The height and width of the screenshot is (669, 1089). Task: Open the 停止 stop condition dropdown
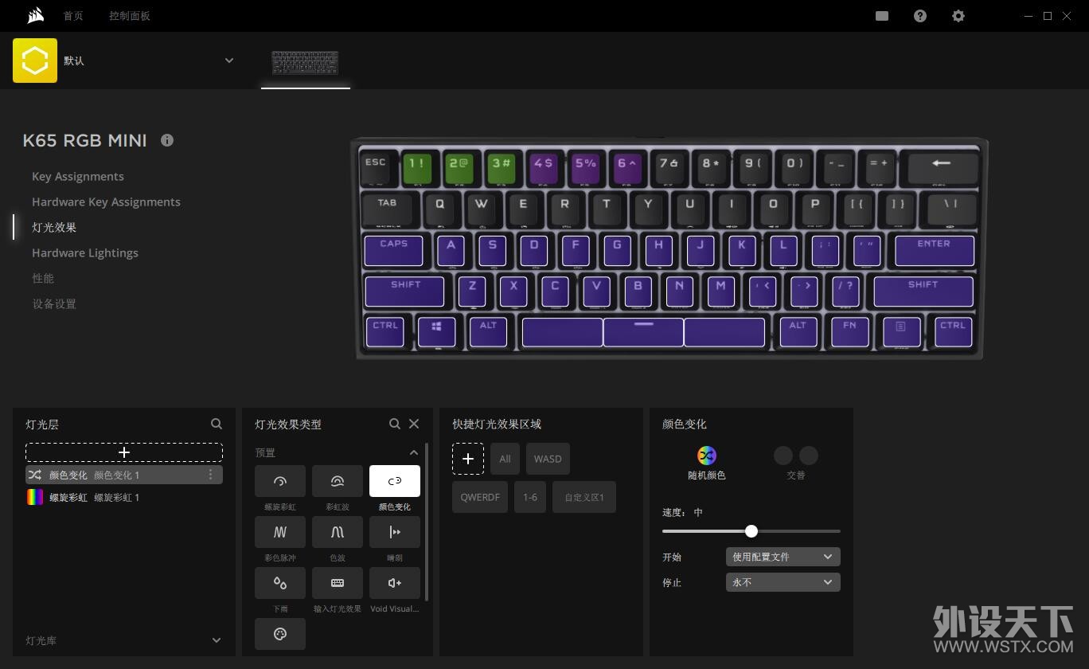click(783, 582)
